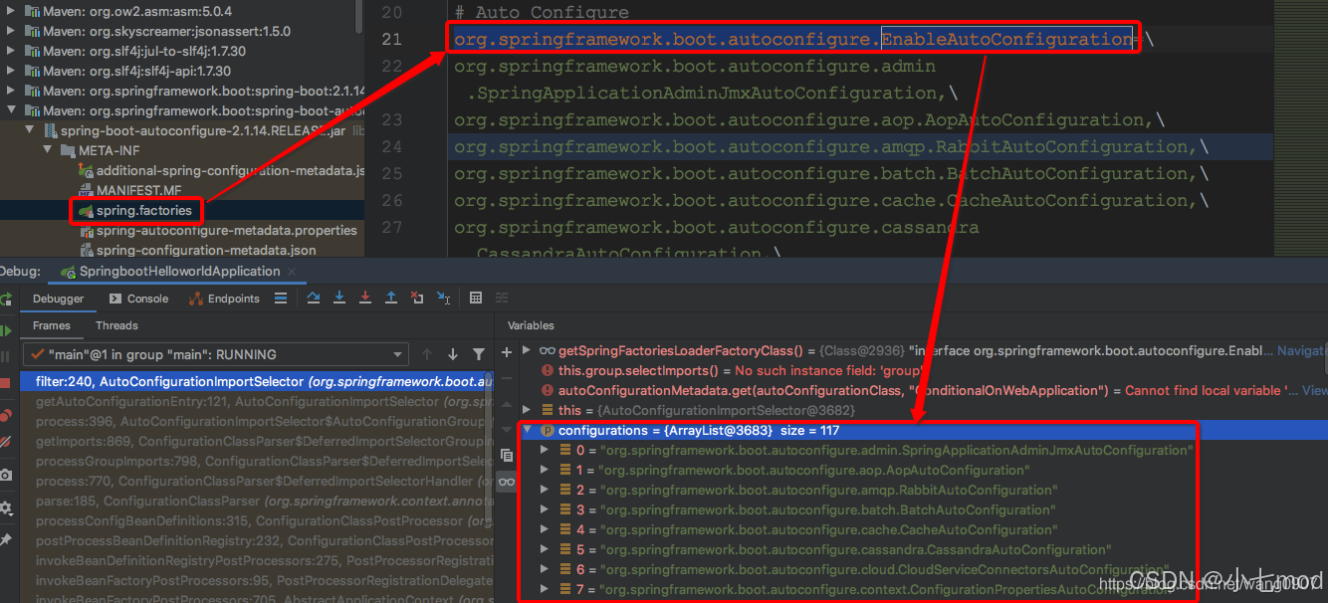
Task: Expand configurations element 3 BatchAutoConfiguration
Action: [544, 509]
